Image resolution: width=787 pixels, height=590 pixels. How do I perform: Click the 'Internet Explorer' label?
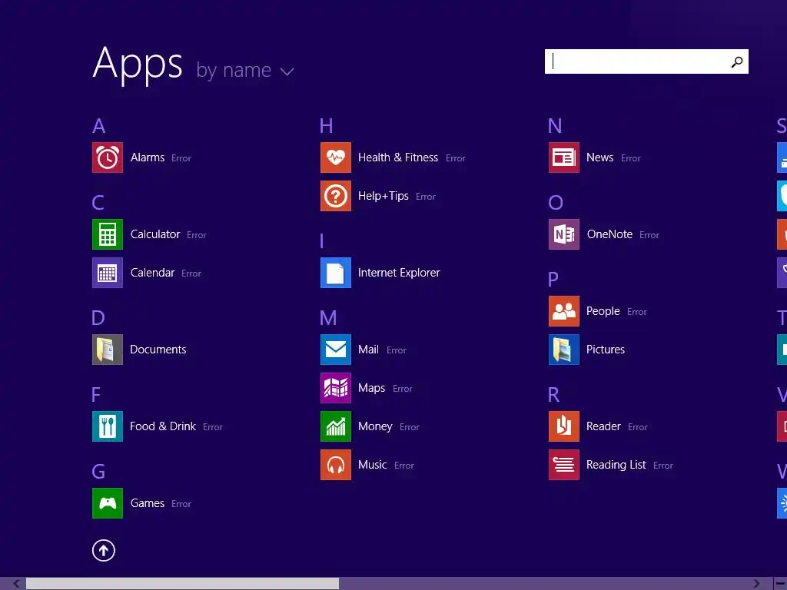(399, 273)
